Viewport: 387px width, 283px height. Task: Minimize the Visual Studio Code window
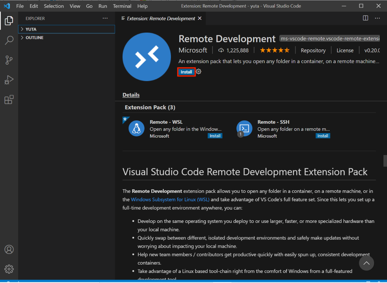coord(344,6)
